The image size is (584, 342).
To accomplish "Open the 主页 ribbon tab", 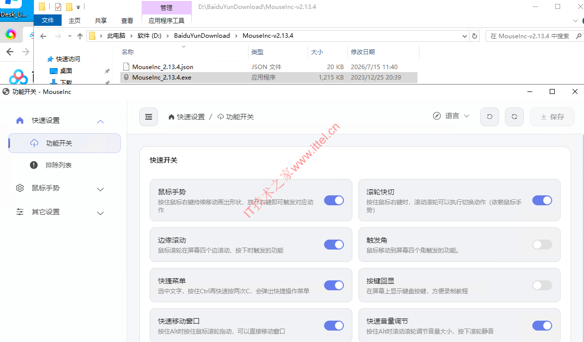I will (x=75, y=20).
